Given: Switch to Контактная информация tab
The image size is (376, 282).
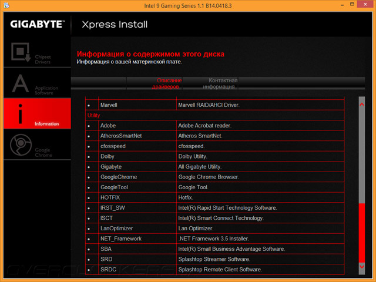Looking at the screenshot, I should tap(210, 83).
